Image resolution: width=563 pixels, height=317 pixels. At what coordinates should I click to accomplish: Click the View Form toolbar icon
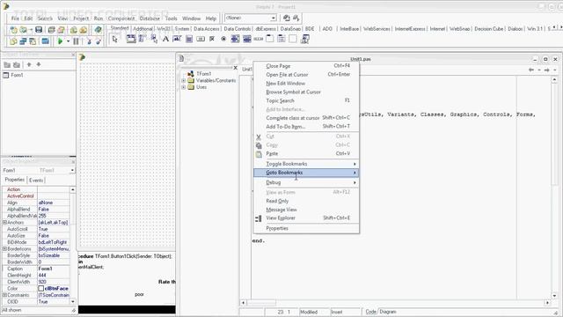(x=24, y=41)
